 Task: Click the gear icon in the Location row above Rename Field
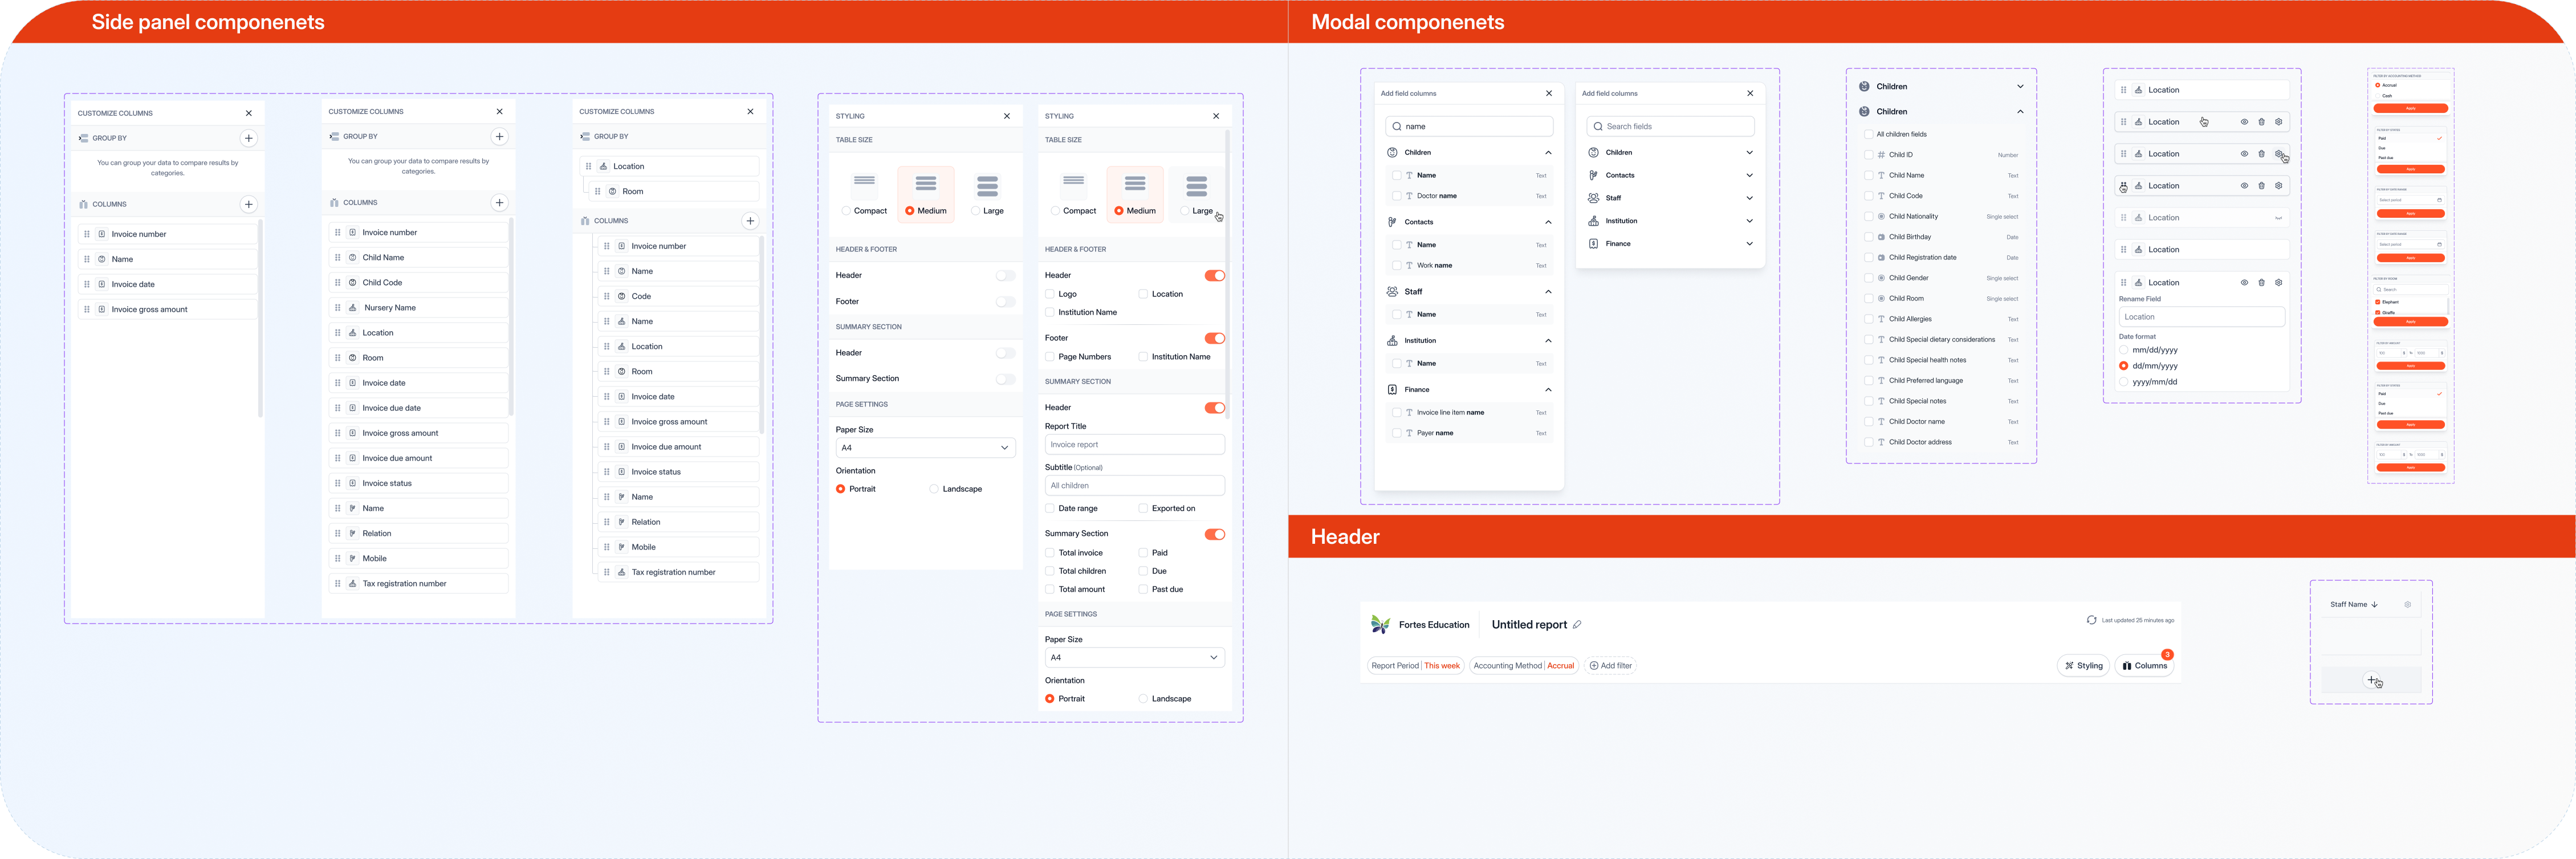pyautogui.click(x=2279, y=282)
